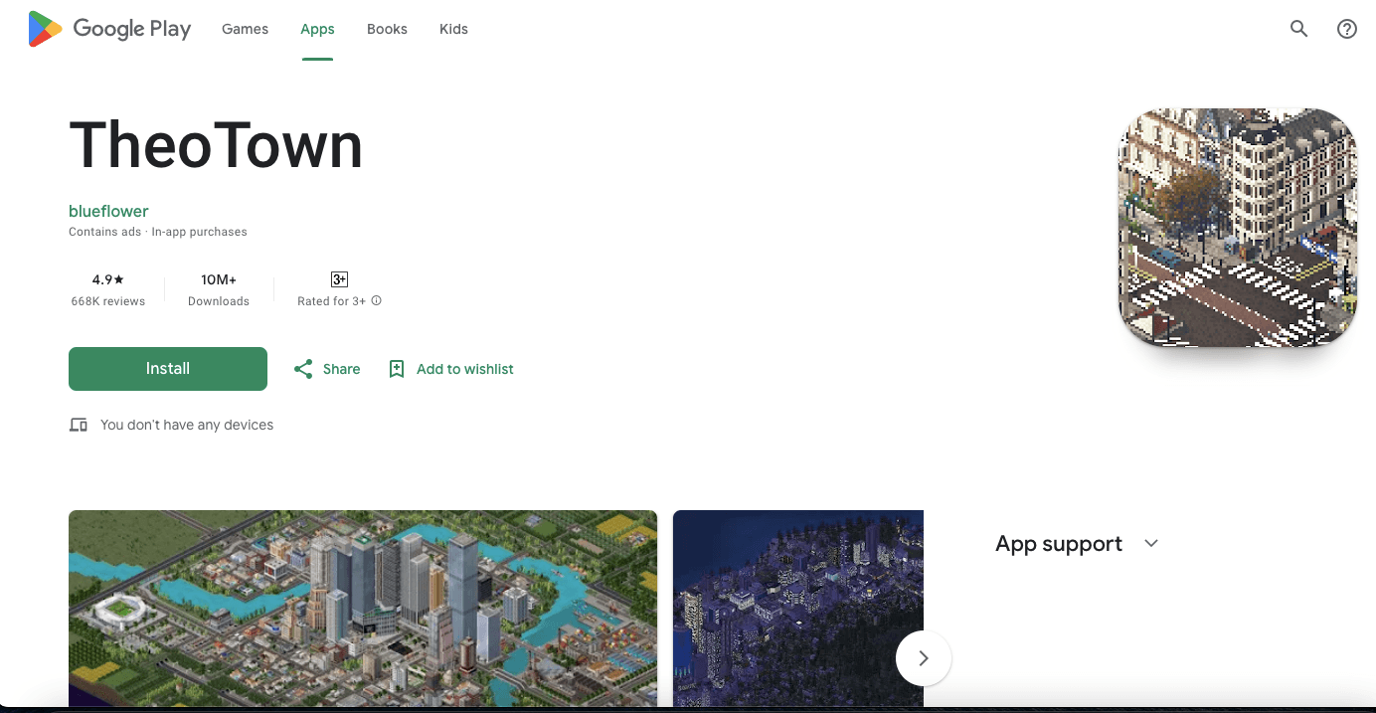This screenshot has height=713, width=1376.
Task: Switch to the Games tab
Action: pos(245,29)
